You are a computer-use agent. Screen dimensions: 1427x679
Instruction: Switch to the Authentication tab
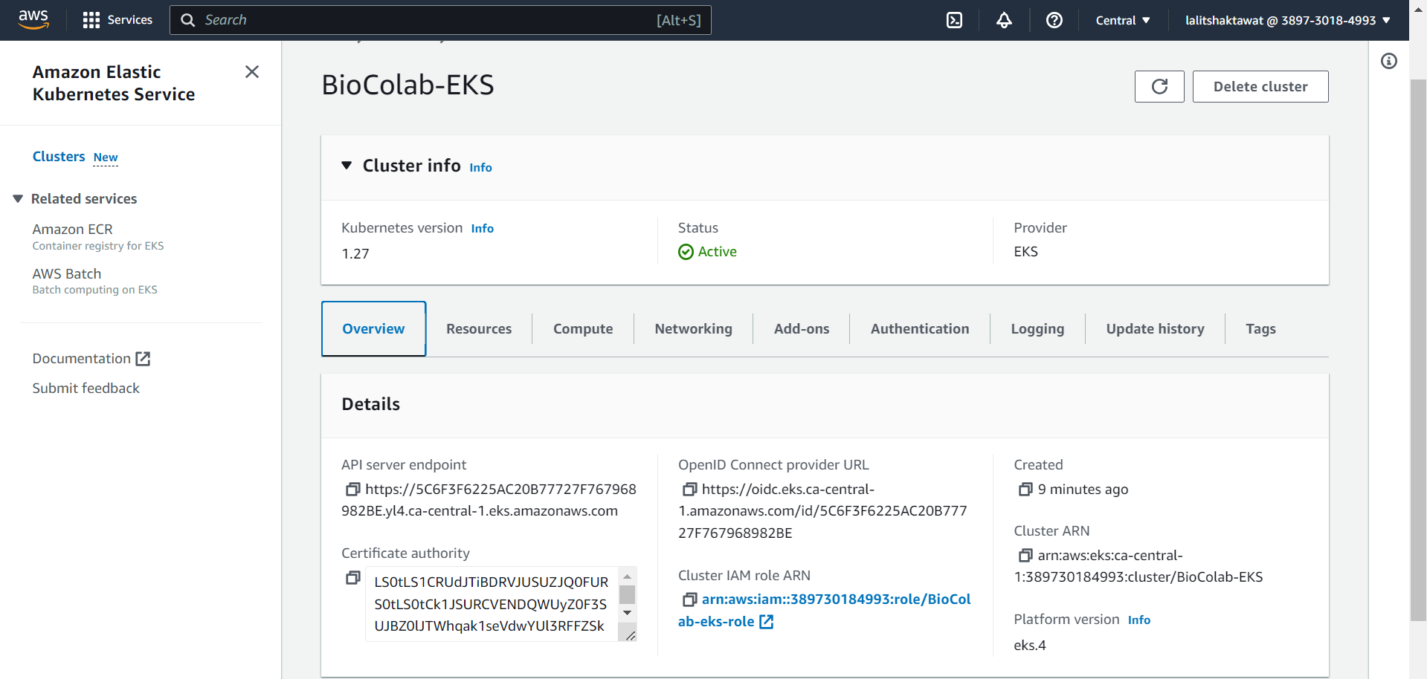pos(920,328)
